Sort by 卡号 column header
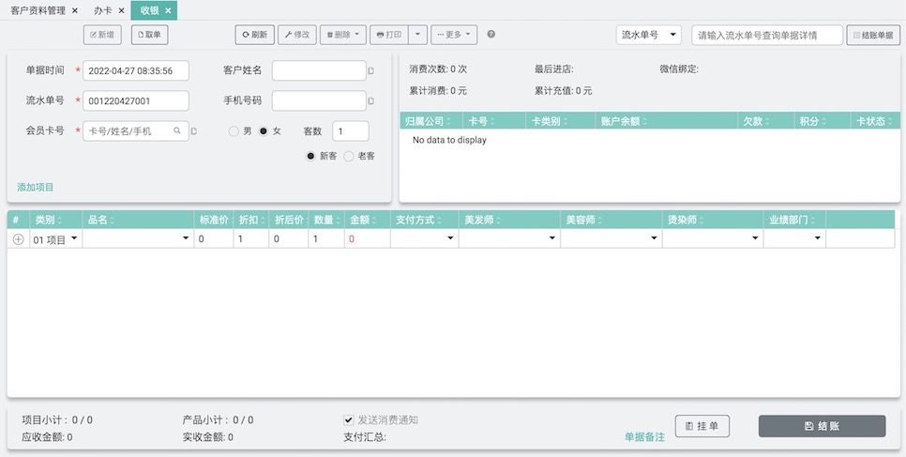 (494, 121)
